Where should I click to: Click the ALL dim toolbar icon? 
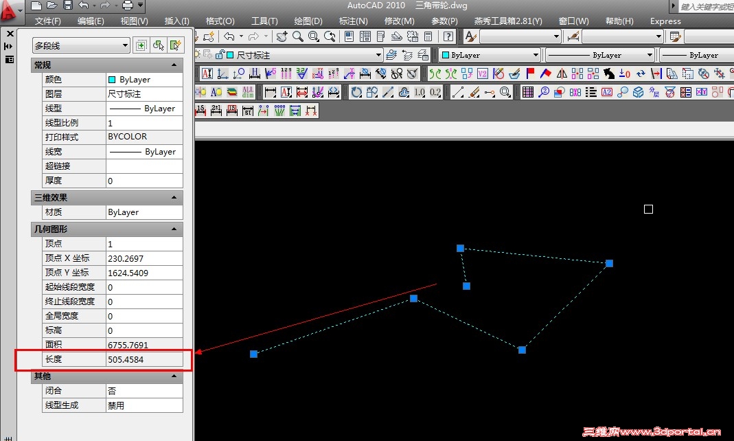tap(248, 92)
